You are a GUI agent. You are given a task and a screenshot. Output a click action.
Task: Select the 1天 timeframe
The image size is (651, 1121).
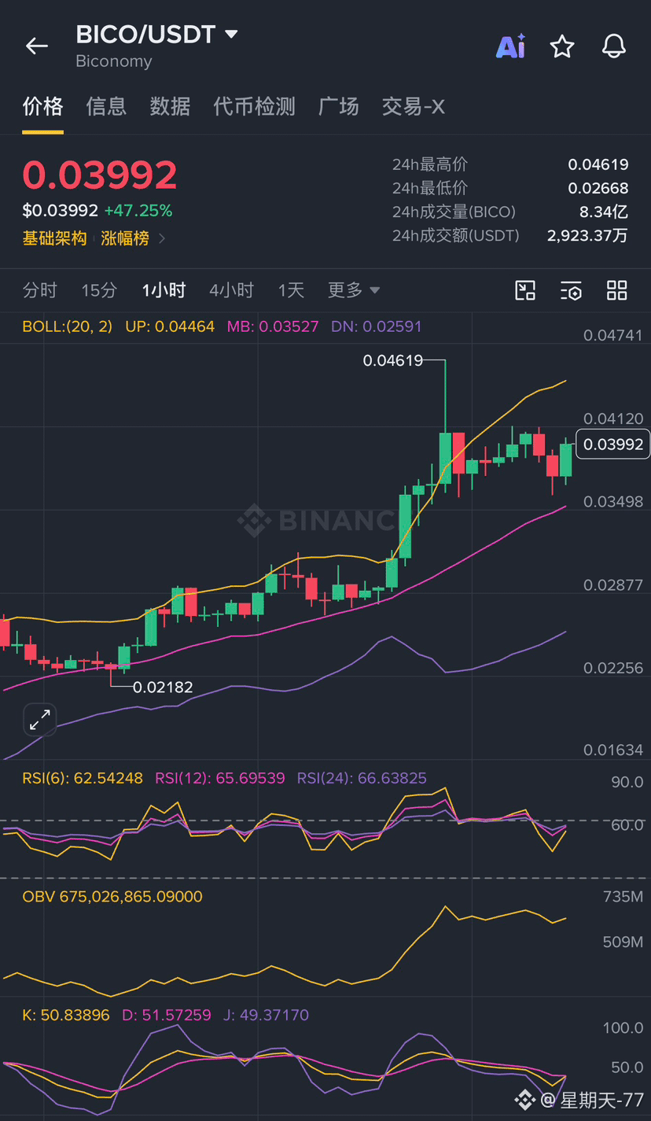291,290
